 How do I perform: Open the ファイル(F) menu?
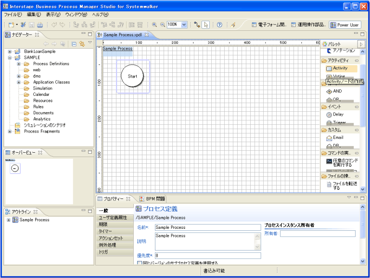tap(13, 14)
